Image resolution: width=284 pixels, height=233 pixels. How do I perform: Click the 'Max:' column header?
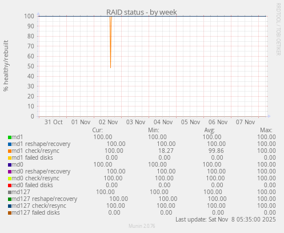point(266,130)
